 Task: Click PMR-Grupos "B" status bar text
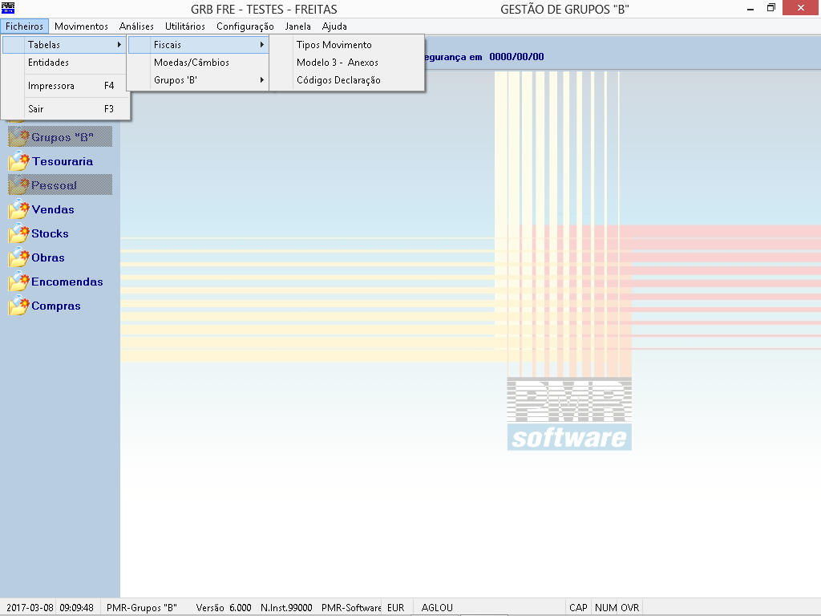[141, 608]
